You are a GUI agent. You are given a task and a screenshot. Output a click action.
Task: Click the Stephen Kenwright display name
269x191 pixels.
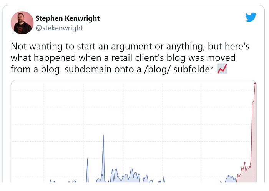67,18
